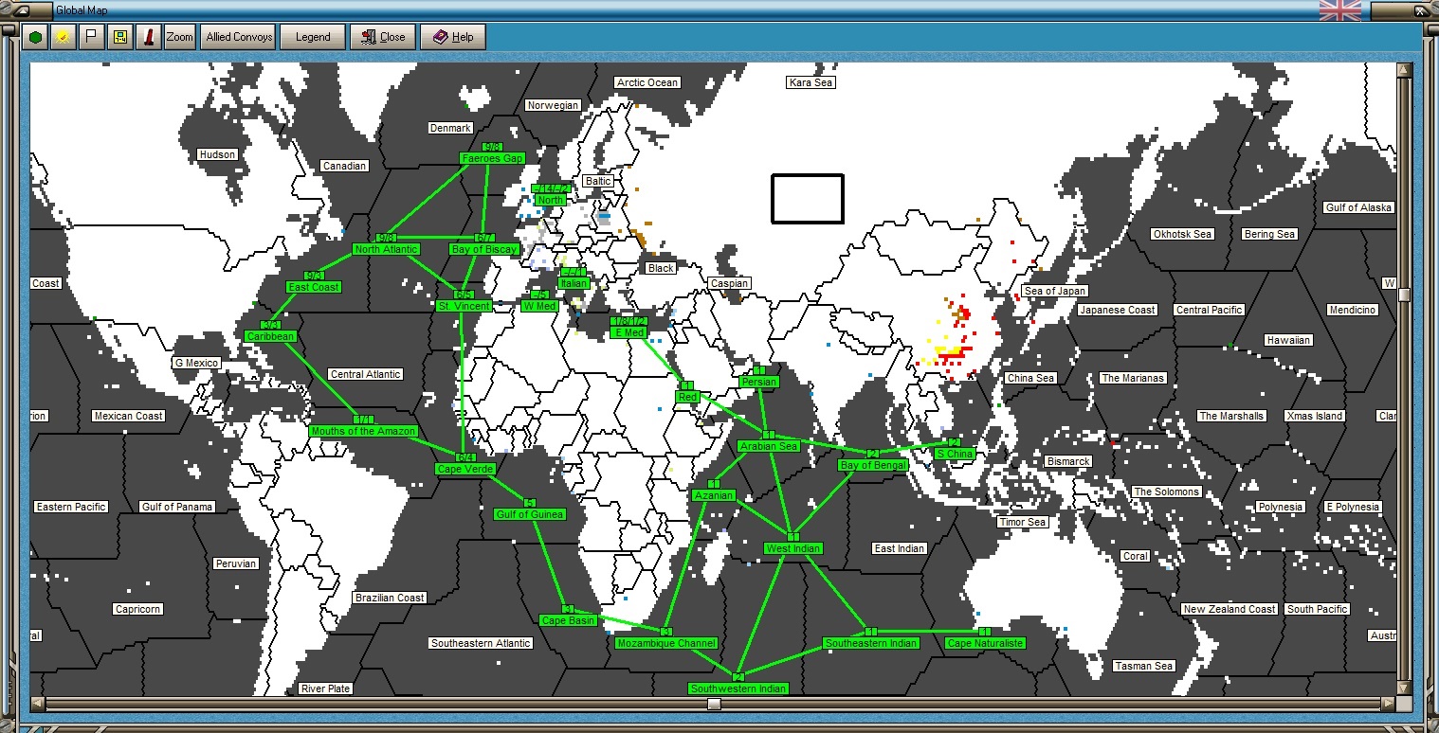The image size is (1439, 733).
Task: Click the West Indian convoy node
Action: [x=792, y=548]
